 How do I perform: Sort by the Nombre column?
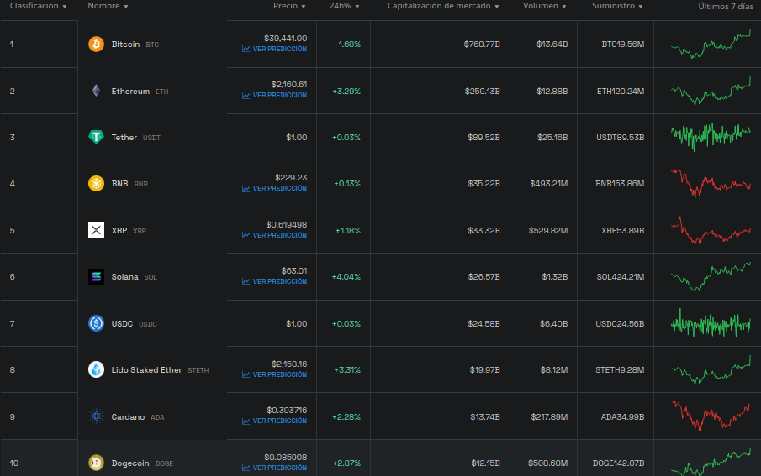[x=108, y=6]
